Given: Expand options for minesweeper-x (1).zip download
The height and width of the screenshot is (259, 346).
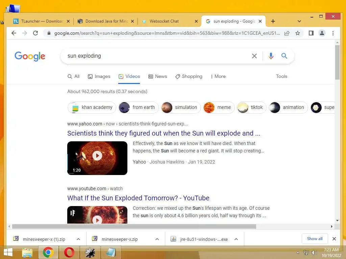Looking at the screenshot, I should 78,239.
